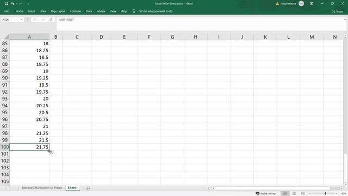Click the Cancel (X) formula bar icon
Image resolution: width=348 pixels, height=196 pixels.
[35, 20]
